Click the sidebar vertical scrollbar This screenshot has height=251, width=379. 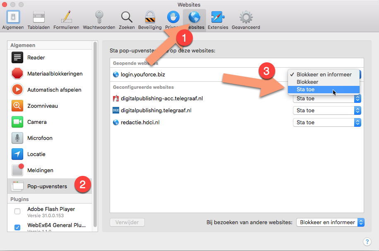coord(96,132)
